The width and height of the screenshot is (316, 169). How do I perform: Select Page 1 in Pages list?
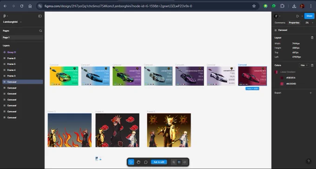coord(22,38)
